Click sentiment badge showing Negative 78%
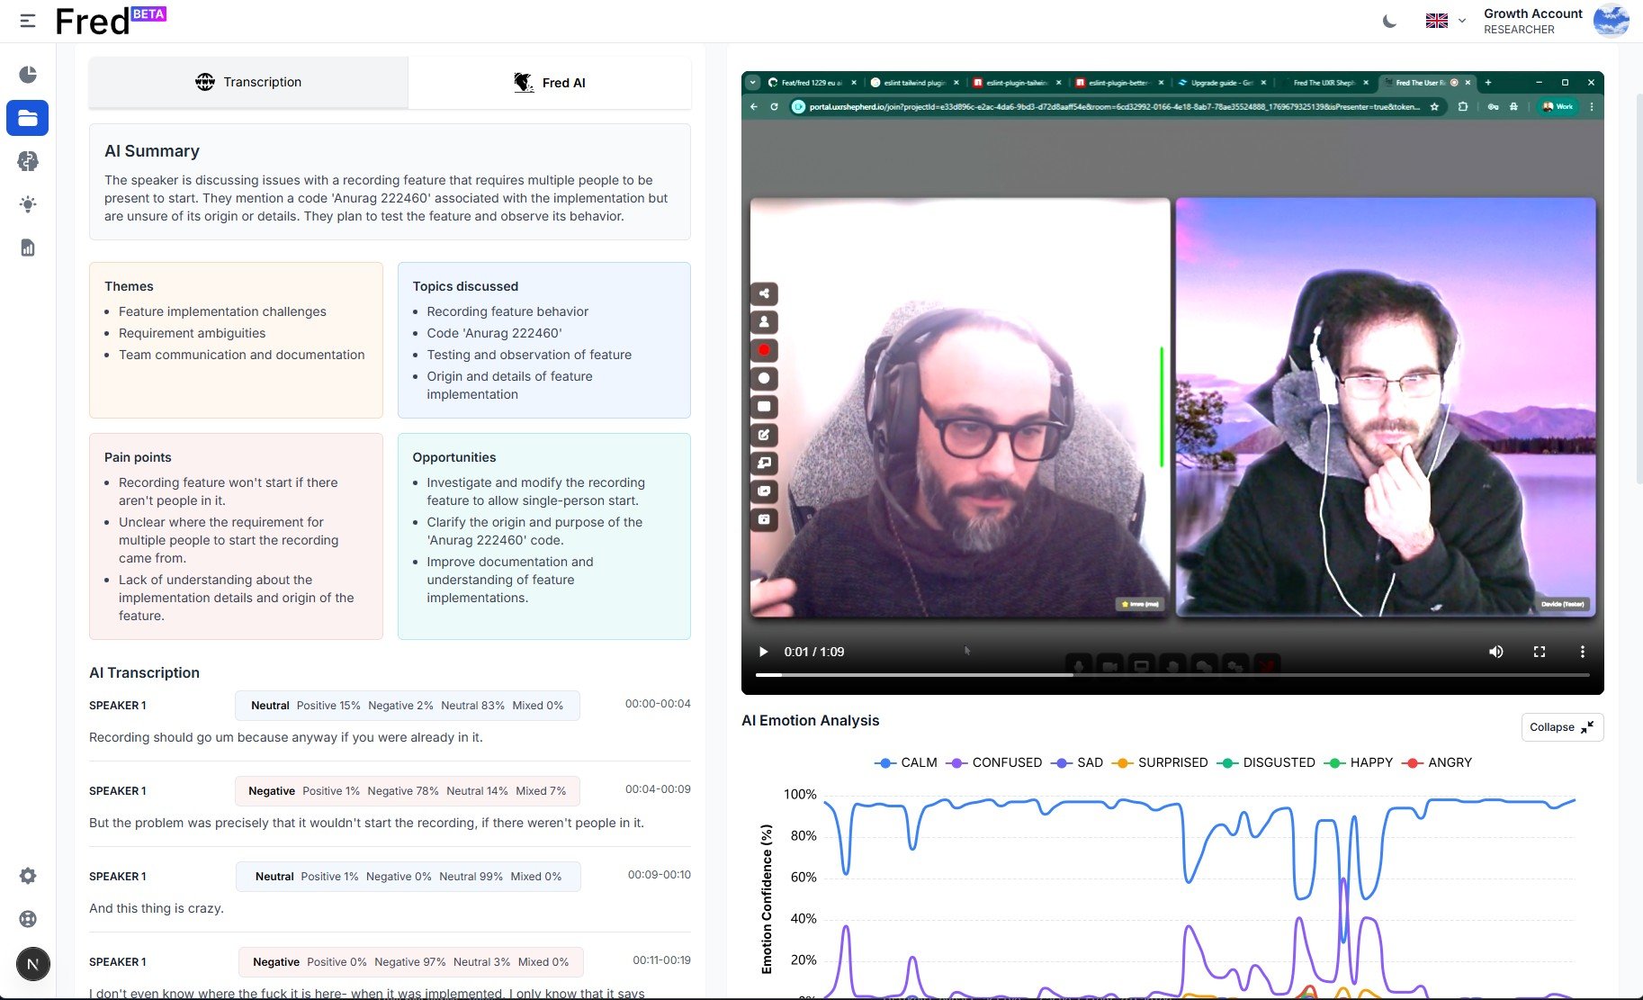Screen dimensions: 1643x1000 (408, 791)
